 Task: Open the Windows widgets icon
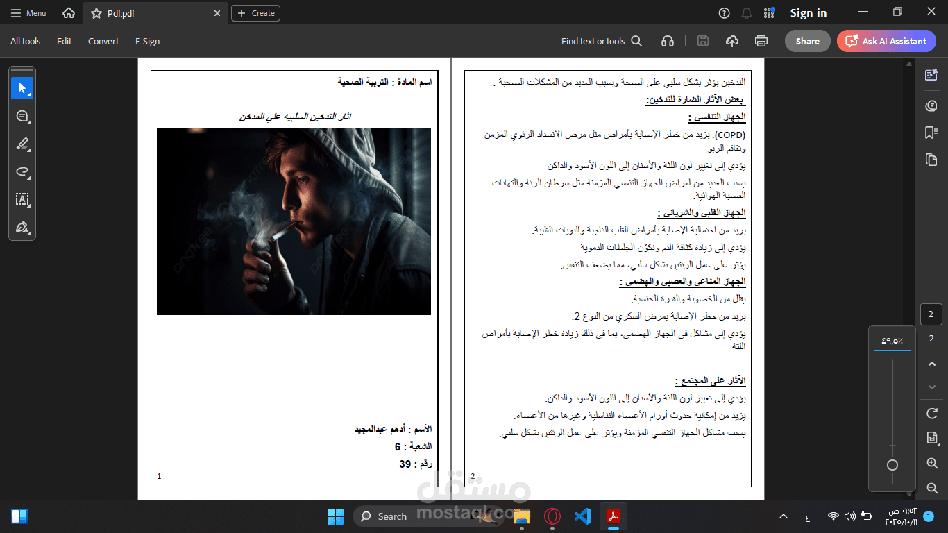pos(19,516)
